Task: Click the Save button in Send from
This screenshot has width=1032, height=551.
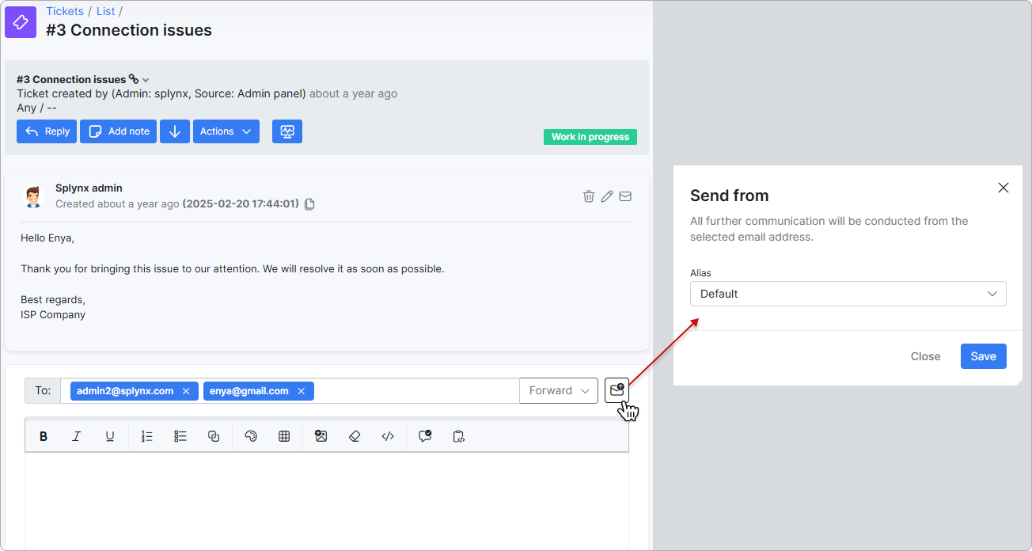Action: (984, 356)
